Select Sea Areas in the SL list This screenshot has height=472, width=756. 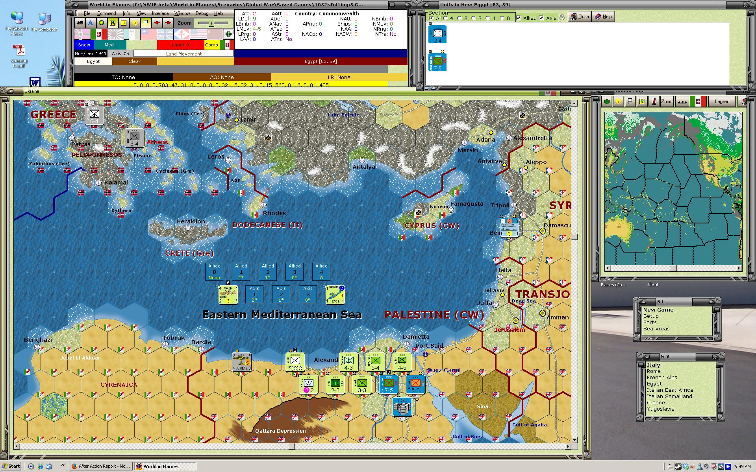(656, 328)
